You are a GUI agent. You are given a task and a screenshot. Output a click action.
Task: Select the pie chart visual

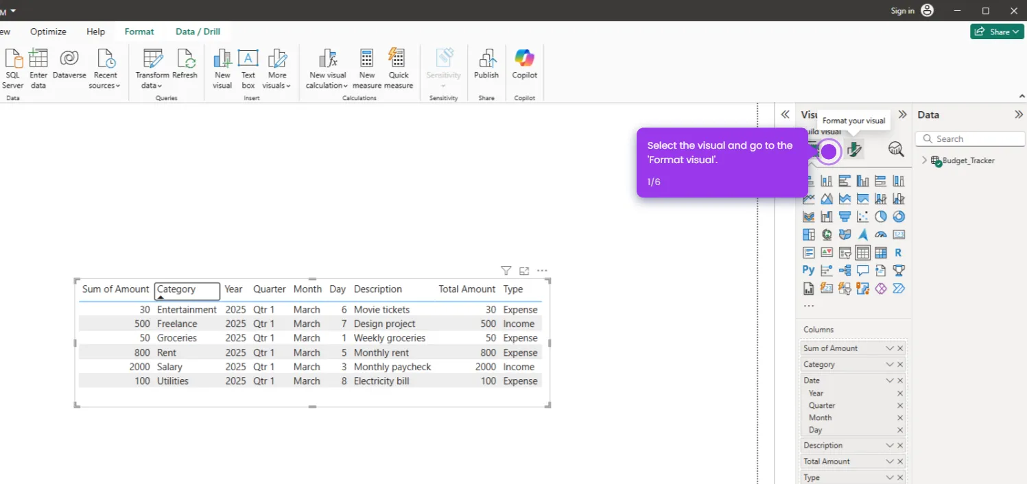(880, 217)
